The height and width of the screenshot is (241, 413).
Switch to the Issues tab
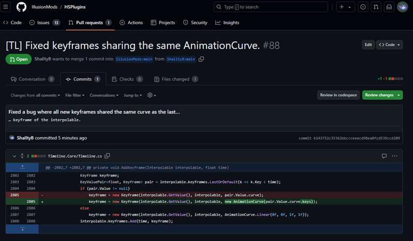point(44,23)
